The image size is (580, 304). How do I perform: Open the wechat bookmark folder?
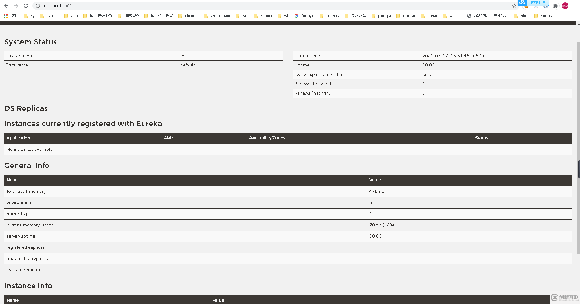(x=452, y=16)
